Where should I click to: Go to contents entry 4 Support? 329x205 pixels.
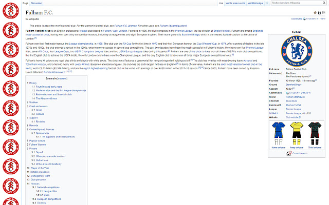pos(32,118)
